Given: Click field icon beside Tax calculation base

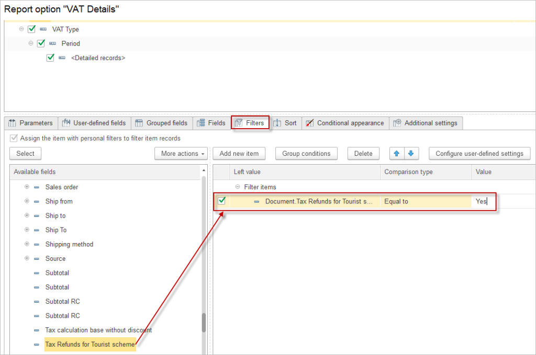Looking at the screenshot, I should (37, 330).
